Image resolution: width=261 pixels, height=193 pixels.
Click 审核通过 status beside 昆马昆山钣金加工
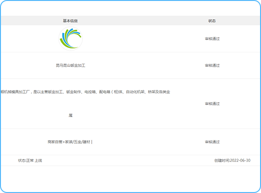[212, 65]
